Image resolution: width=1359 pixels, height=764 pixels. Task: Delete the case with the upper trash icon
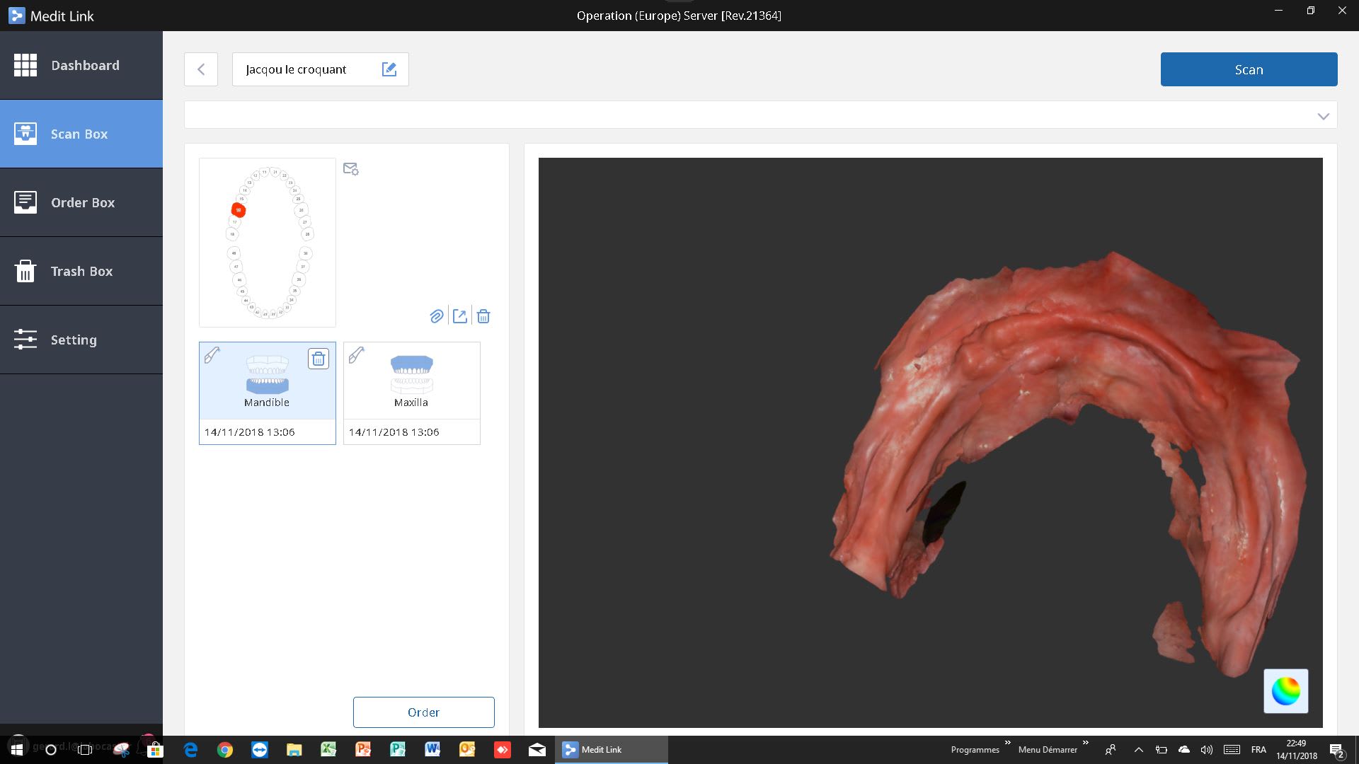483,316
